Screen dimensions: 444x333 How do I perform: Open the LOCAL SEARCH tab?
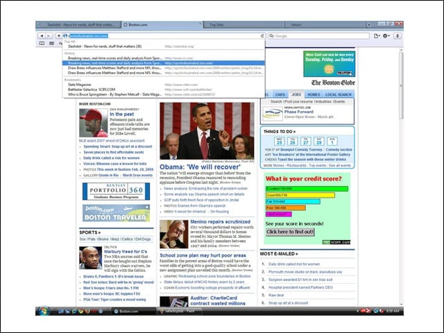[x=339, y=94]
